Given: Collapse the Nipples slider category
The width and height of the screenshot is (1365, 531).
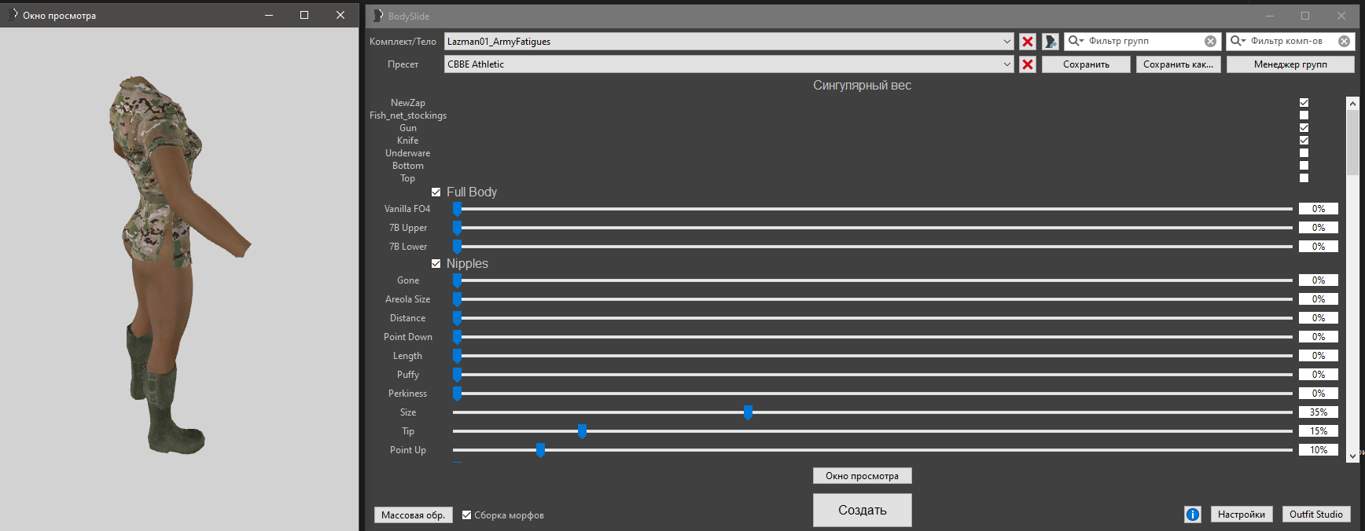Looking at the screenshot, I should point(436,264).
